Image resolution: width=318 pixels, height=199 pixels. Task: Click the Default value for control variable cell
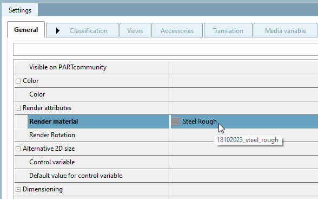pos(243,176)
